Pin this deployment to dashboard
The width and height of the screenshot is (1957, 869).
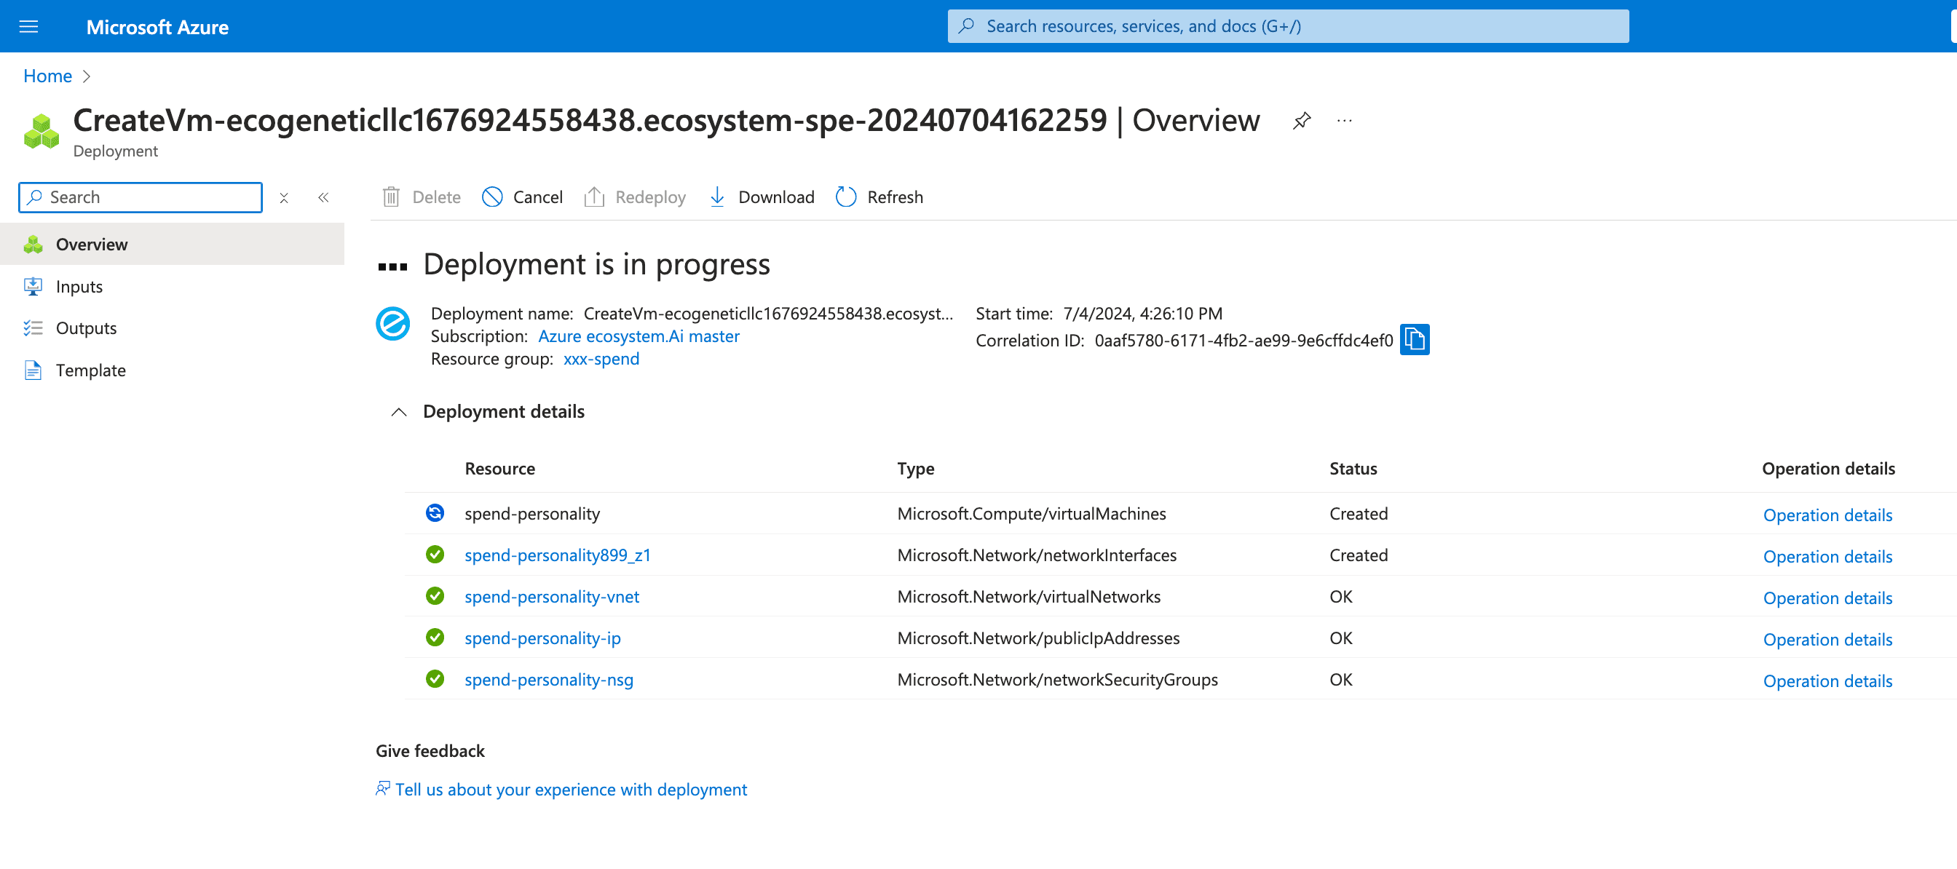pos(1301,120)
